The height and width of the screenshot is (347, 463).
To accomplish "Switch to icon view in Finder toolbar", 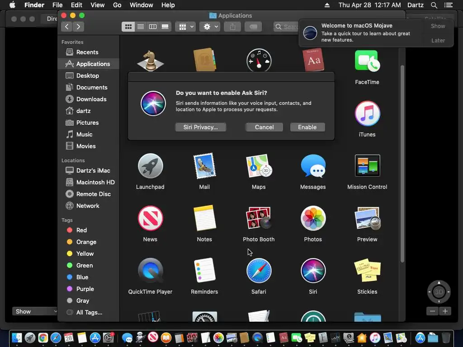I will pyautogui.click(x=128, y=27).
